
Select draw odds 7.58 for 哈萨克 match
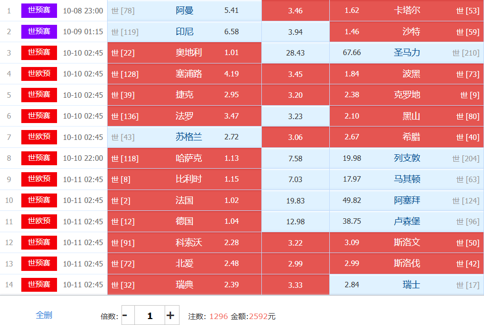295,158
